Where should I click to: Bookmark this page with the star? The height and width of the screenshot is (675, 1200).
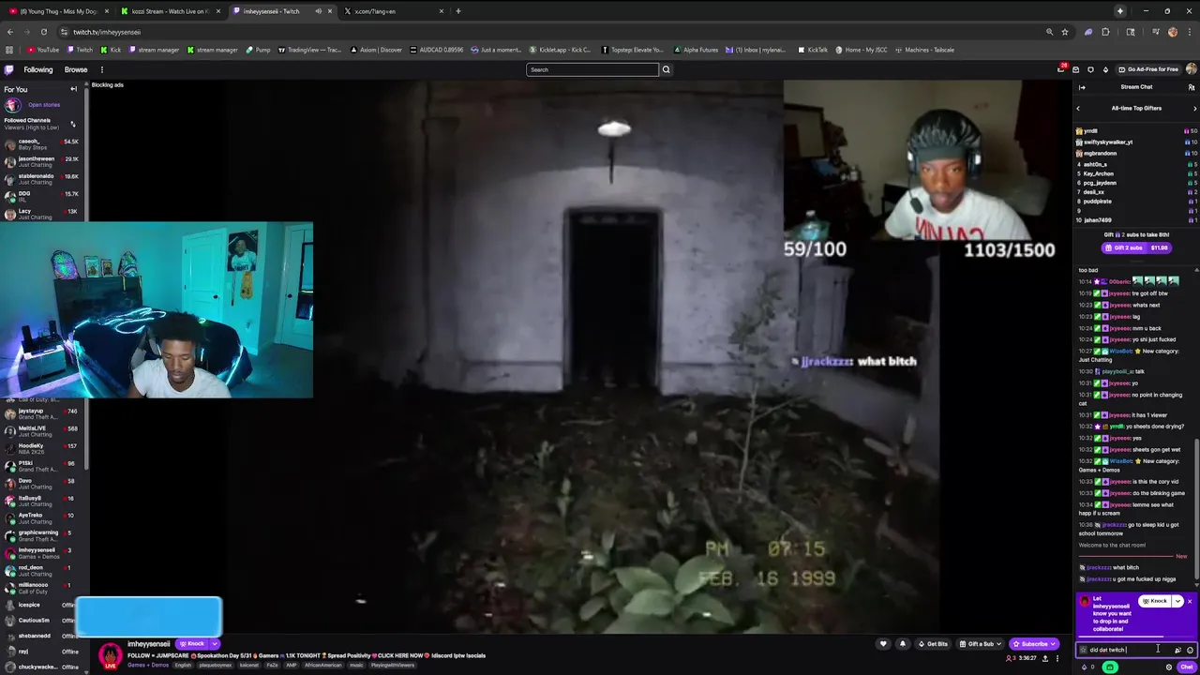[x=1065, y=32]
